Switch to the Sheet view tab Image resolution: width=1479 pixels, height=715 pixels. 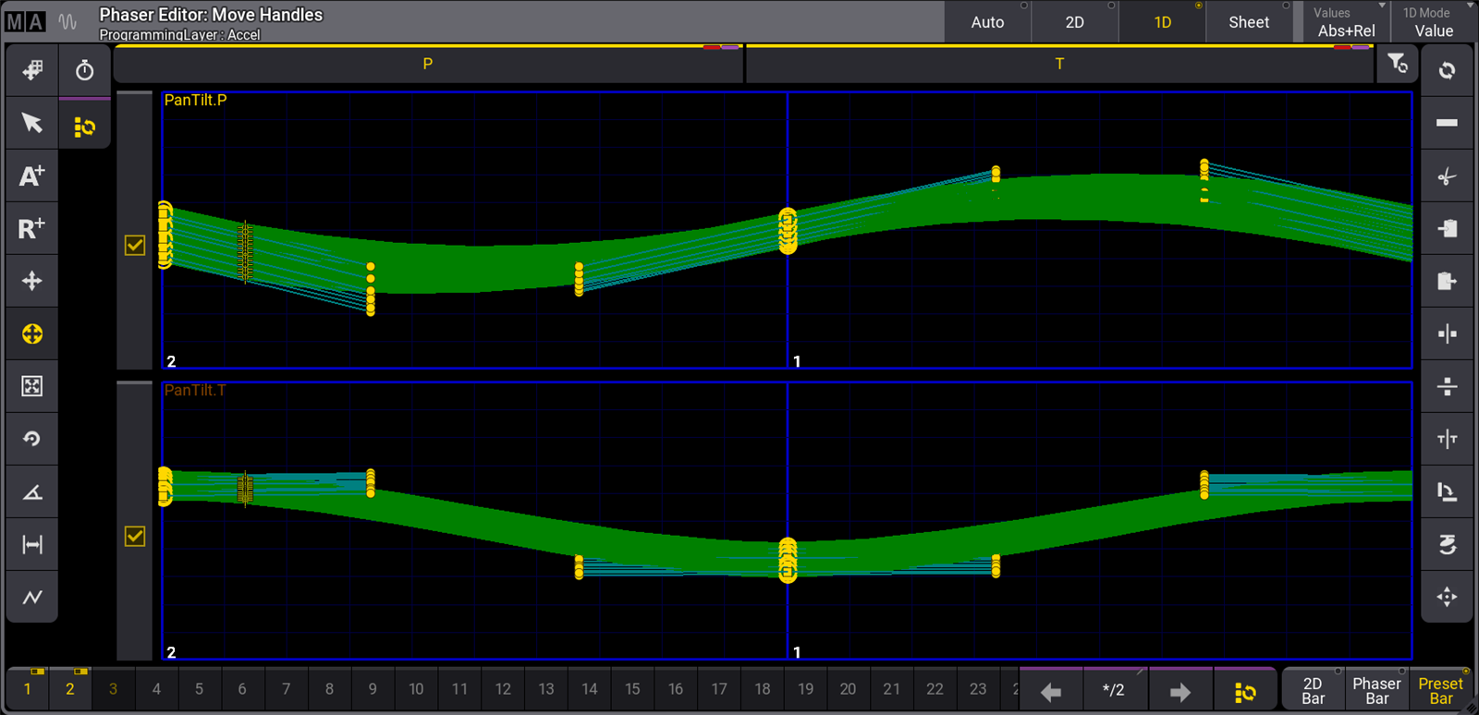[1248, 22]
